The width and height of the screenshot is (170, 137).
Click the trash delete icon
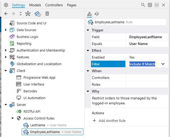tap(47, 14)
